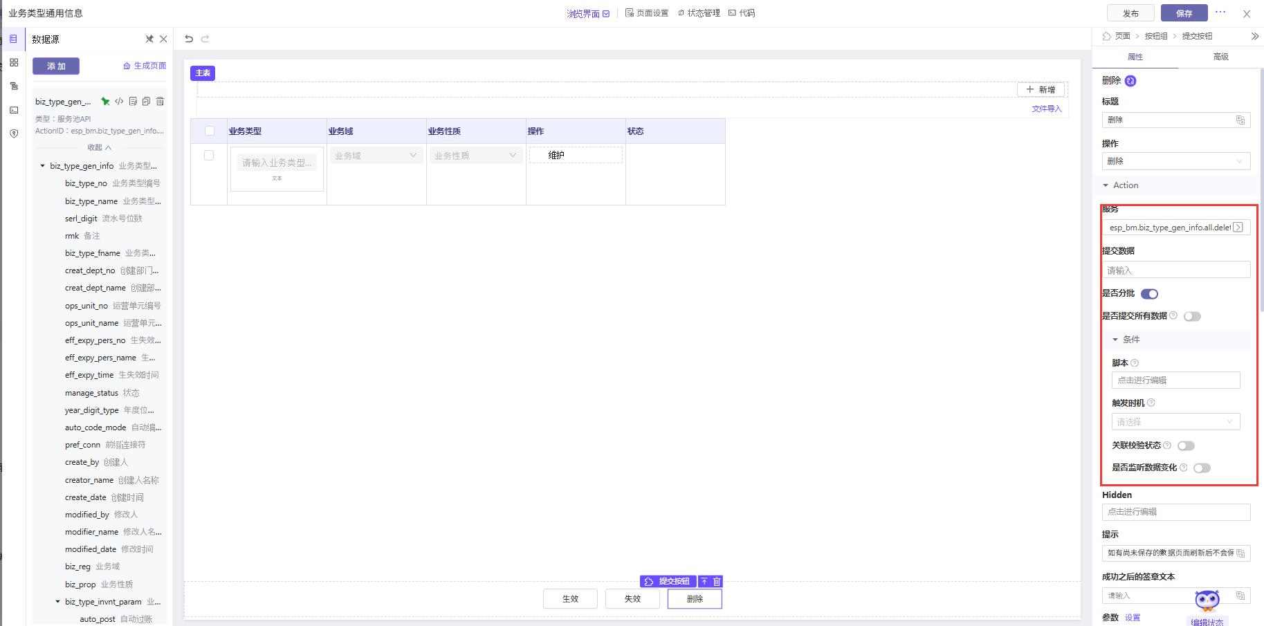The width and height of the screenshot is (1264, 626).
Task: Click the 保存 button
Action: [1184, 13]
